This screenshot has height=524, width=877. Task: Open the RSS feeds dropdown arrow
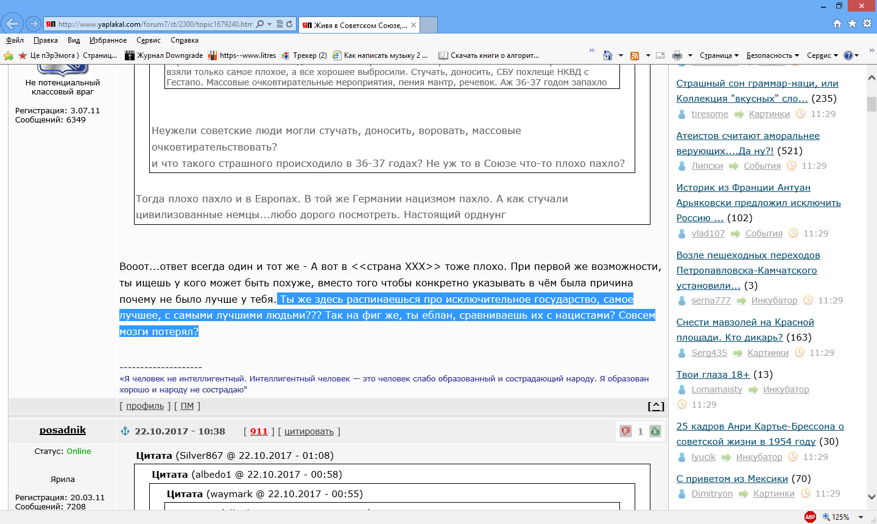coord(648,55)
